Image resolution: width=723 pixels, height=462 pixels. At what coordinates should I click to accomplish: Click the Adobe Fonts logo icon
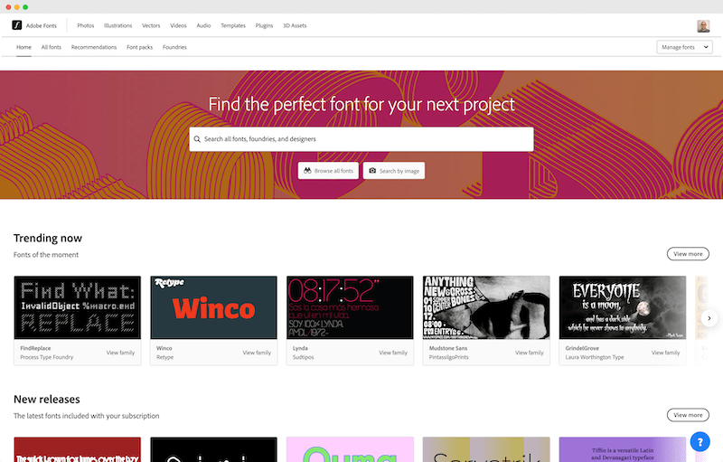coord(17,25)
